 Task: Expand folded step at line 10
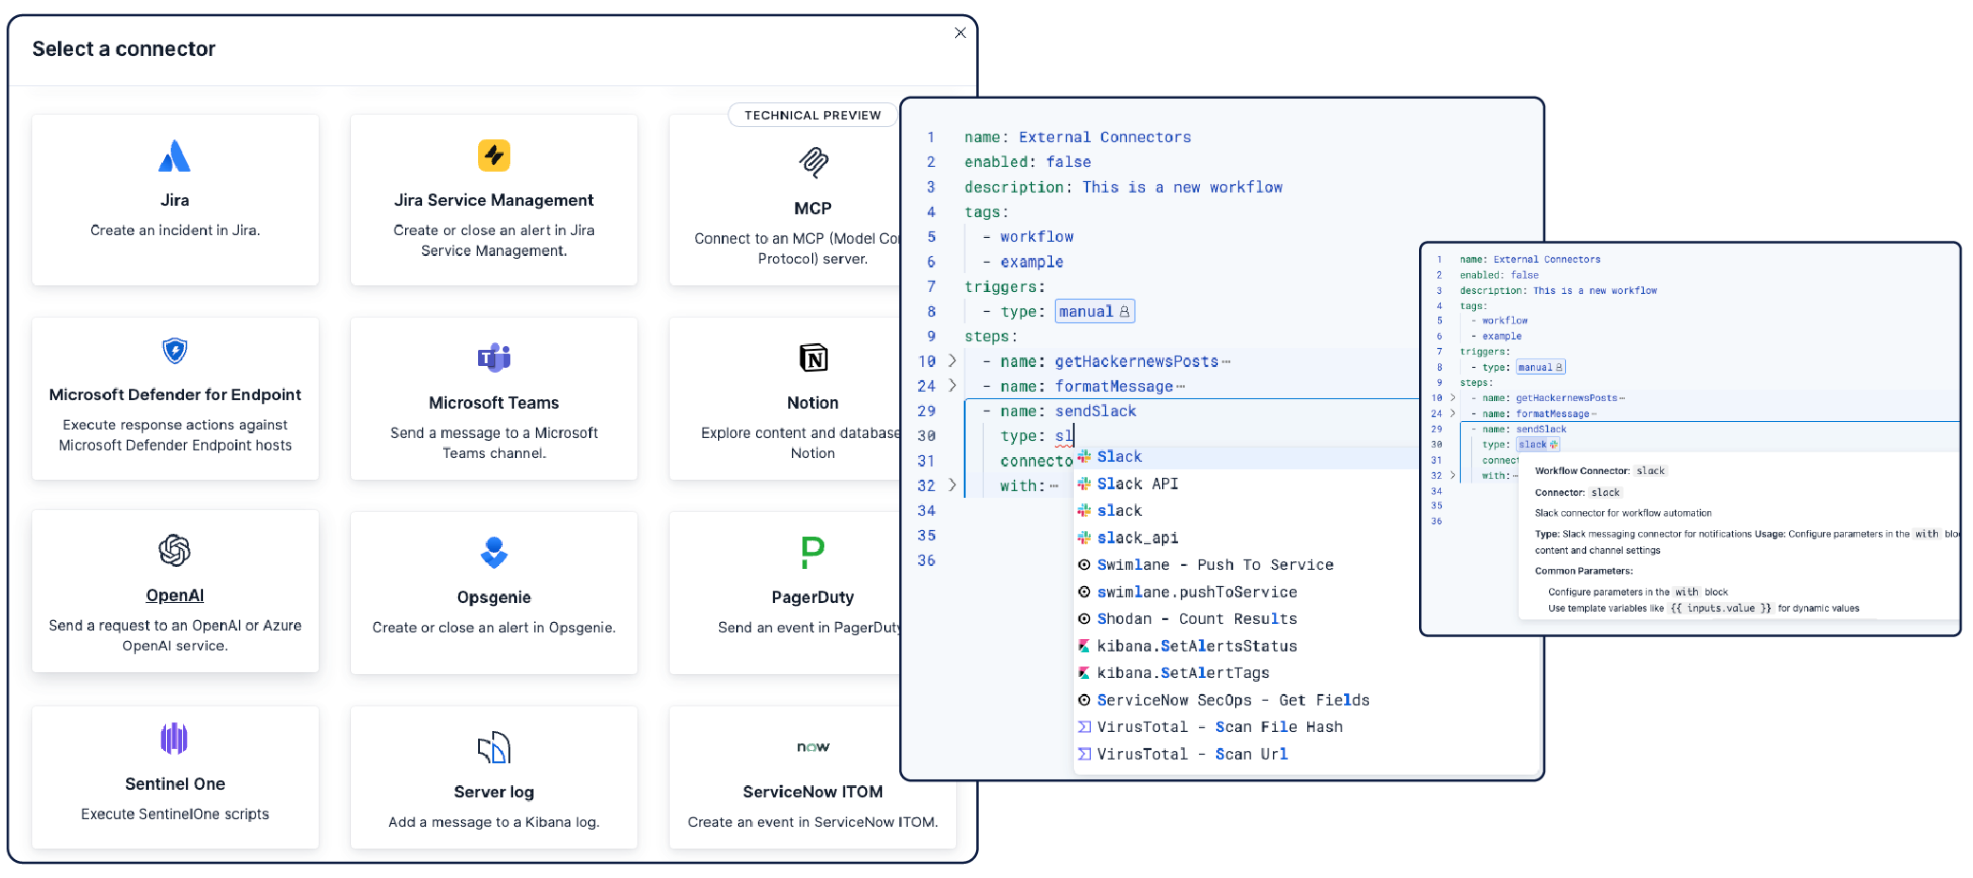pyautogui.click(x=952, y=361)
